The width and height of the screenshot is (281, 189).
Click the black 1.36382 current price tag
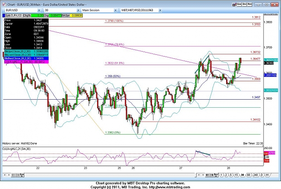269,63
